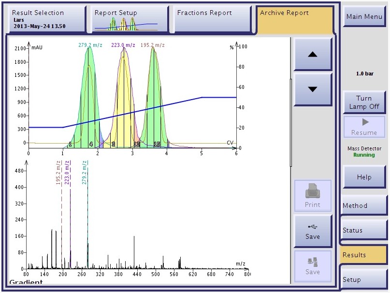The image size is (390, 293).
Task: Select the Results section
Action: (x=363, y=255)
